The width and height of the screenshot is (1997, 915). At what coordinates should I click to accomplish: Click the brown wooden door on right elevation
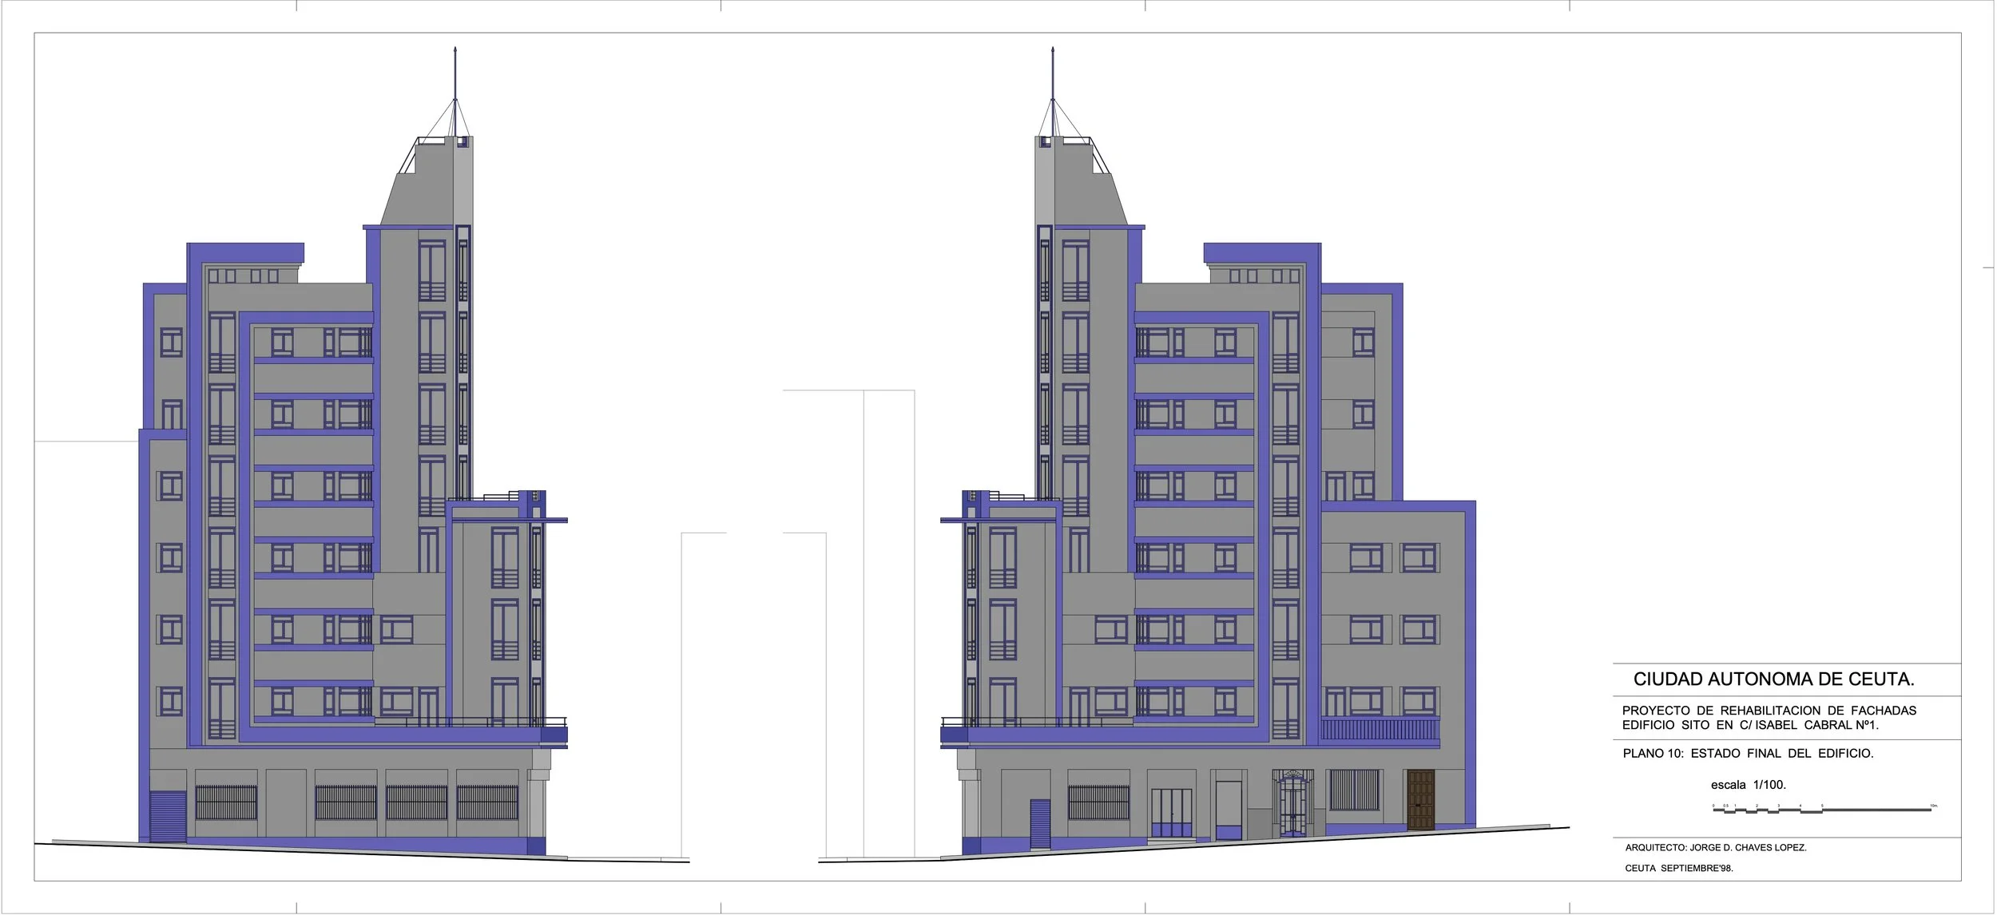(x=1420, y=799)
